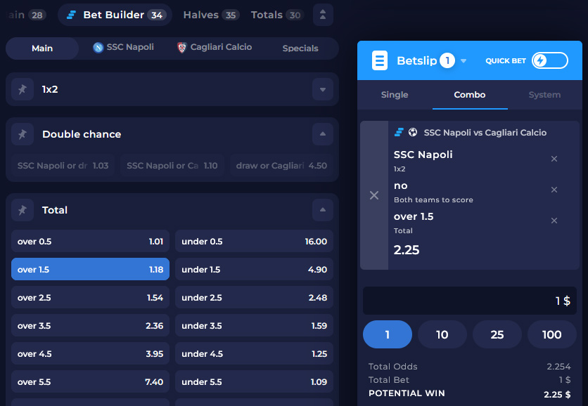Click the Potential Win 2.25 $ value
This screenshot has width=588, height=406.
click(557, 394)
